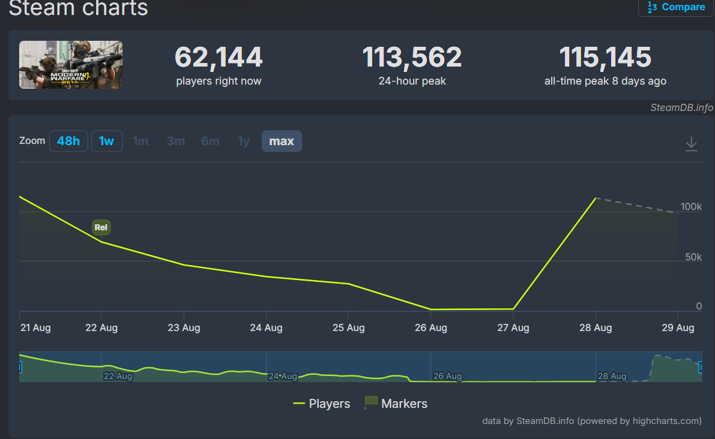
Task: Click the right navigator range handle
Action: click(701, 366)
